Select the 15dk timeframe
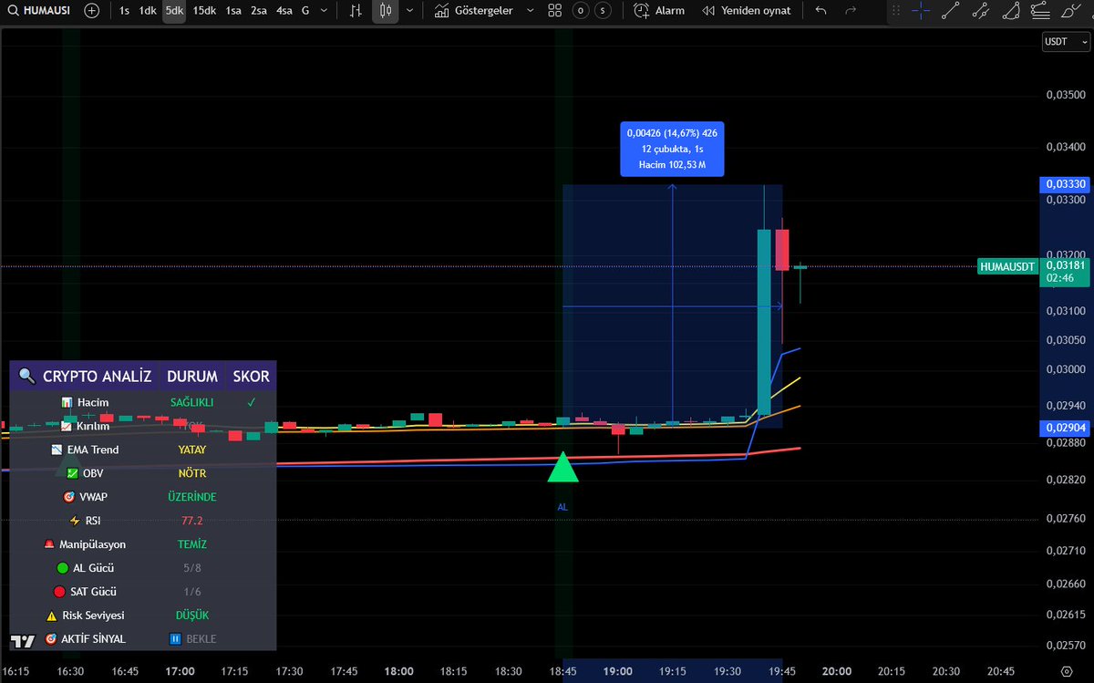This screenshot has height=683, width=1094. 205,11
